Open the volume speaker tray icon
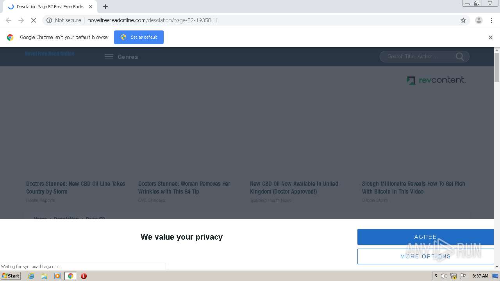Screen dimensions: 500x281 pos(444,276)
